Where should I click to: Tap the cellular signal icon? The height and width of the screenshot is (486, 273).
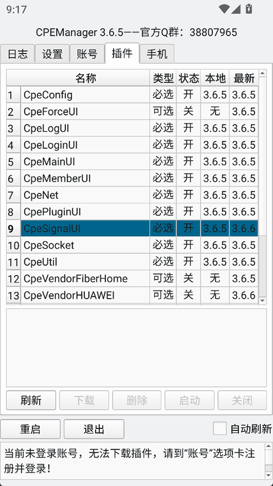(x=235, y=9)
